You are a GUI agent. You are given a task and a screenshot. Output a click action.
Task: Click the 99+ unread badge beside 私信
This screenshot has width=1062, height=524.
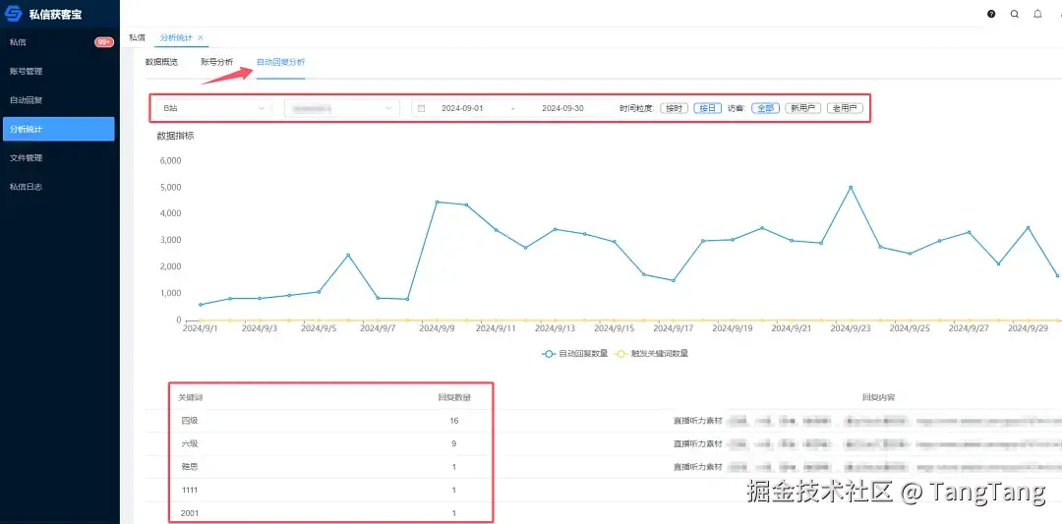click(x=104, y=42)
